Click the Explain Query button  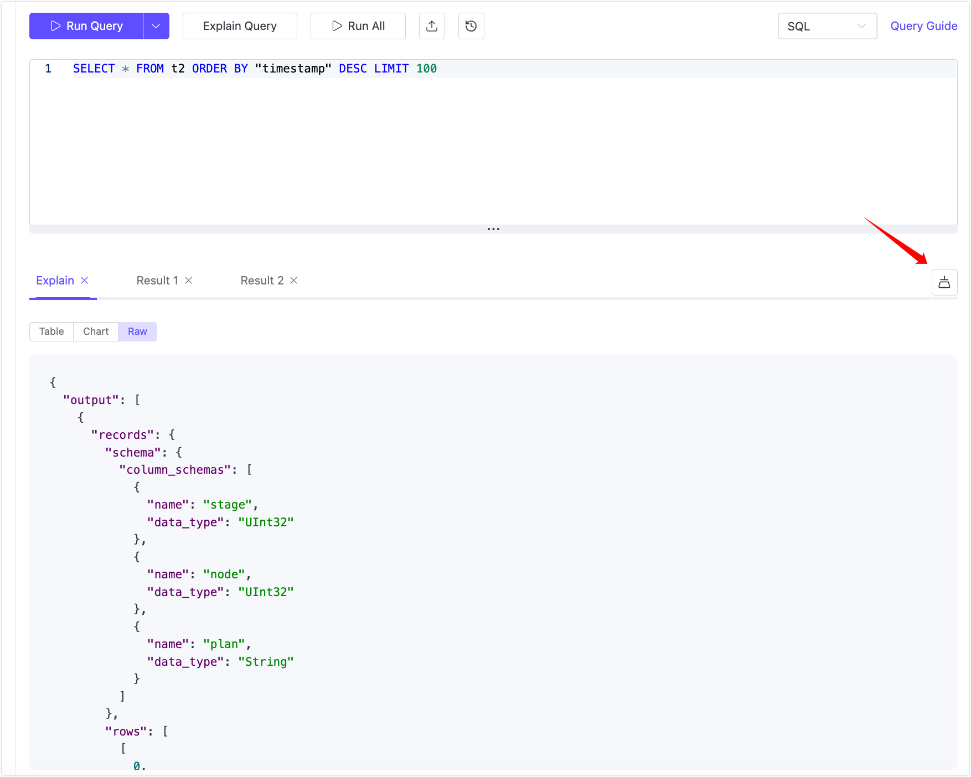pyautogui.click(x=240, y=25)
